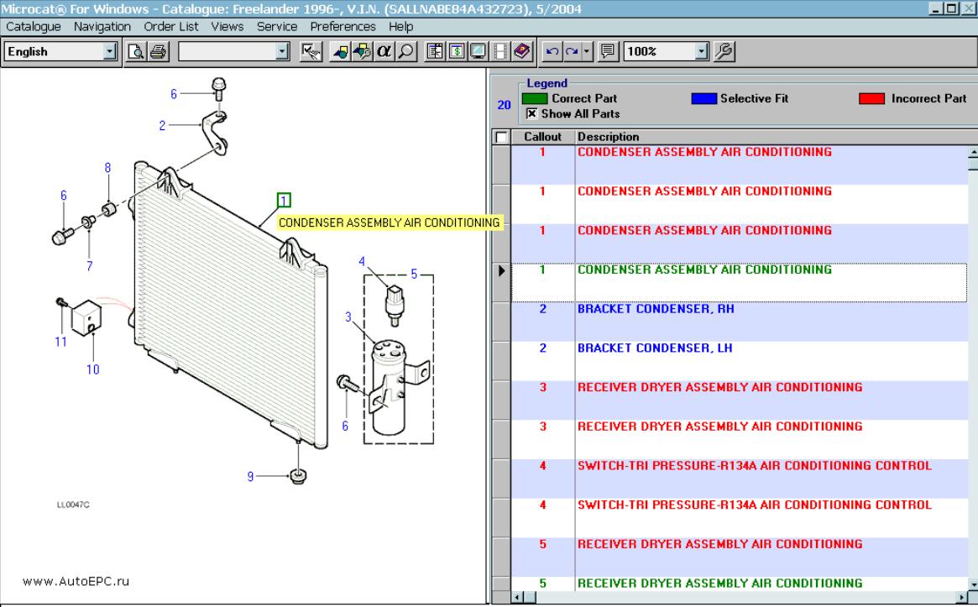The height and width of the screenshot is (607, 978).
Task: Click the select-all box above Callout column
Action: point(499,136)
